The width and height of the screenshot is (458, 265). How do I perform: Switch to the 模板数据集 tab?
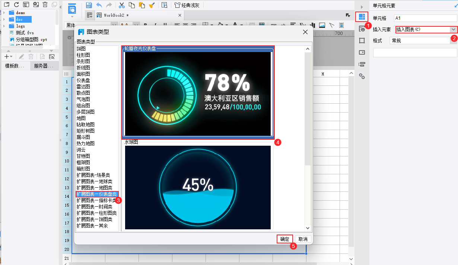pos(15,66)
